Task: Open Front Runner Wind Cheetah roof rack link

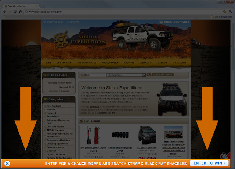Action: 173,148
